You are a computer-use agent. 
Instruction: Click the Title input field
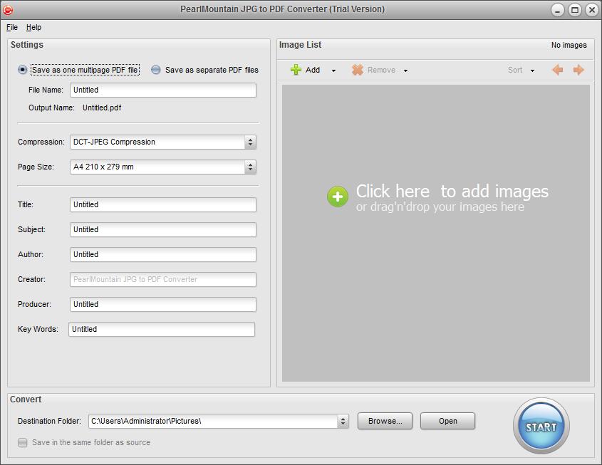tap(163, 205)
